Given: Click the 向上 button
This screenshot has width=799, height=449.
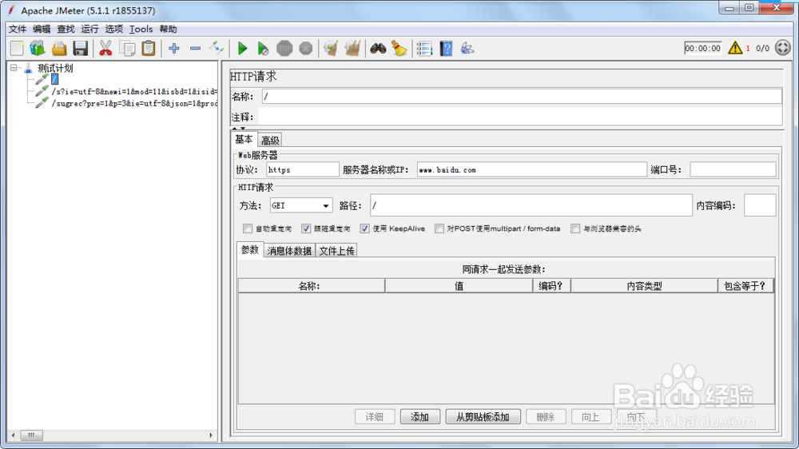Looking at the screenshot, I should point(590,417).
